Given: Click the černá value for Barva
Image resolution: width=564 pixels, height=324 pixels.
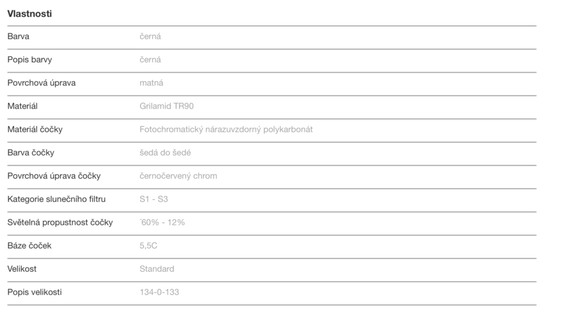Looking at the screenshot, I should [150, 36].
